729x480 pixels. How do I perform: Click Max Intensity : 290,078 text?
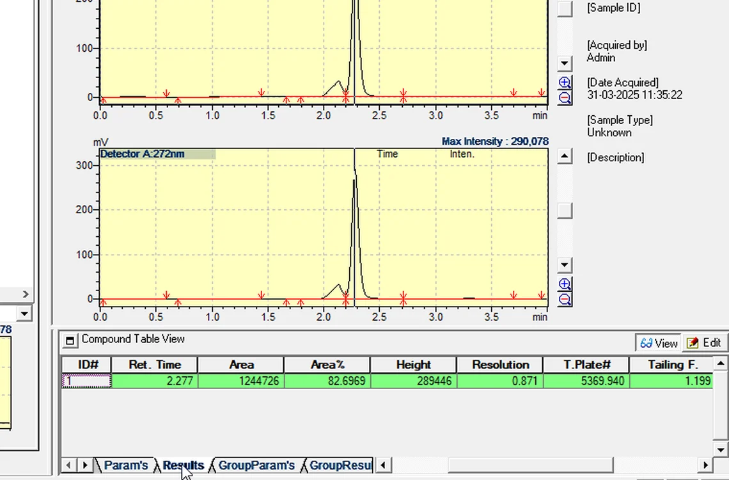(x=495, y=141)
